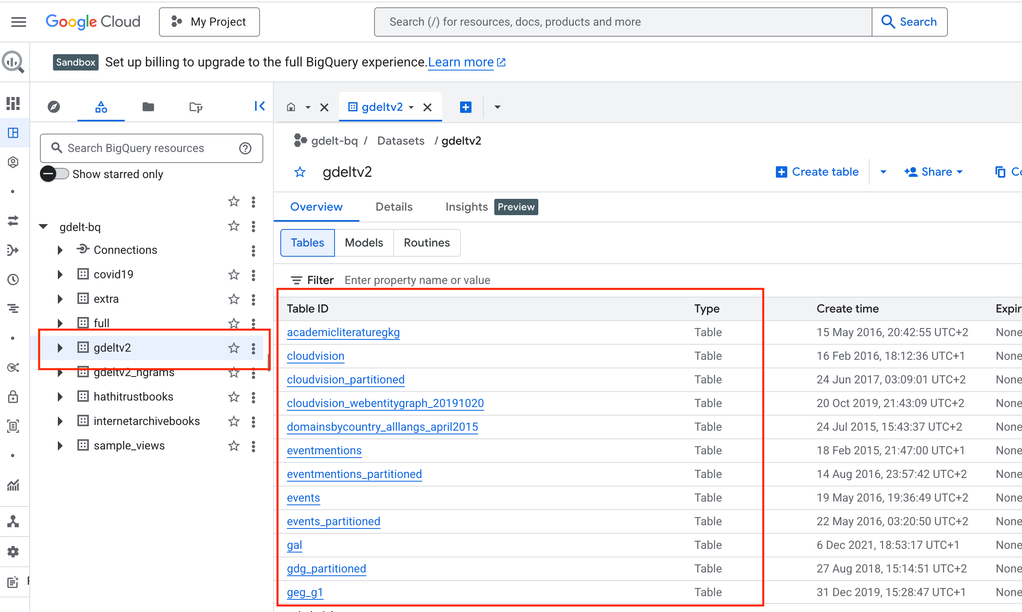Image resolution: width=1022 pixels, height=612 pixels.
Task: Switch to the Insights tab
Action: click(x=467, y=207)
